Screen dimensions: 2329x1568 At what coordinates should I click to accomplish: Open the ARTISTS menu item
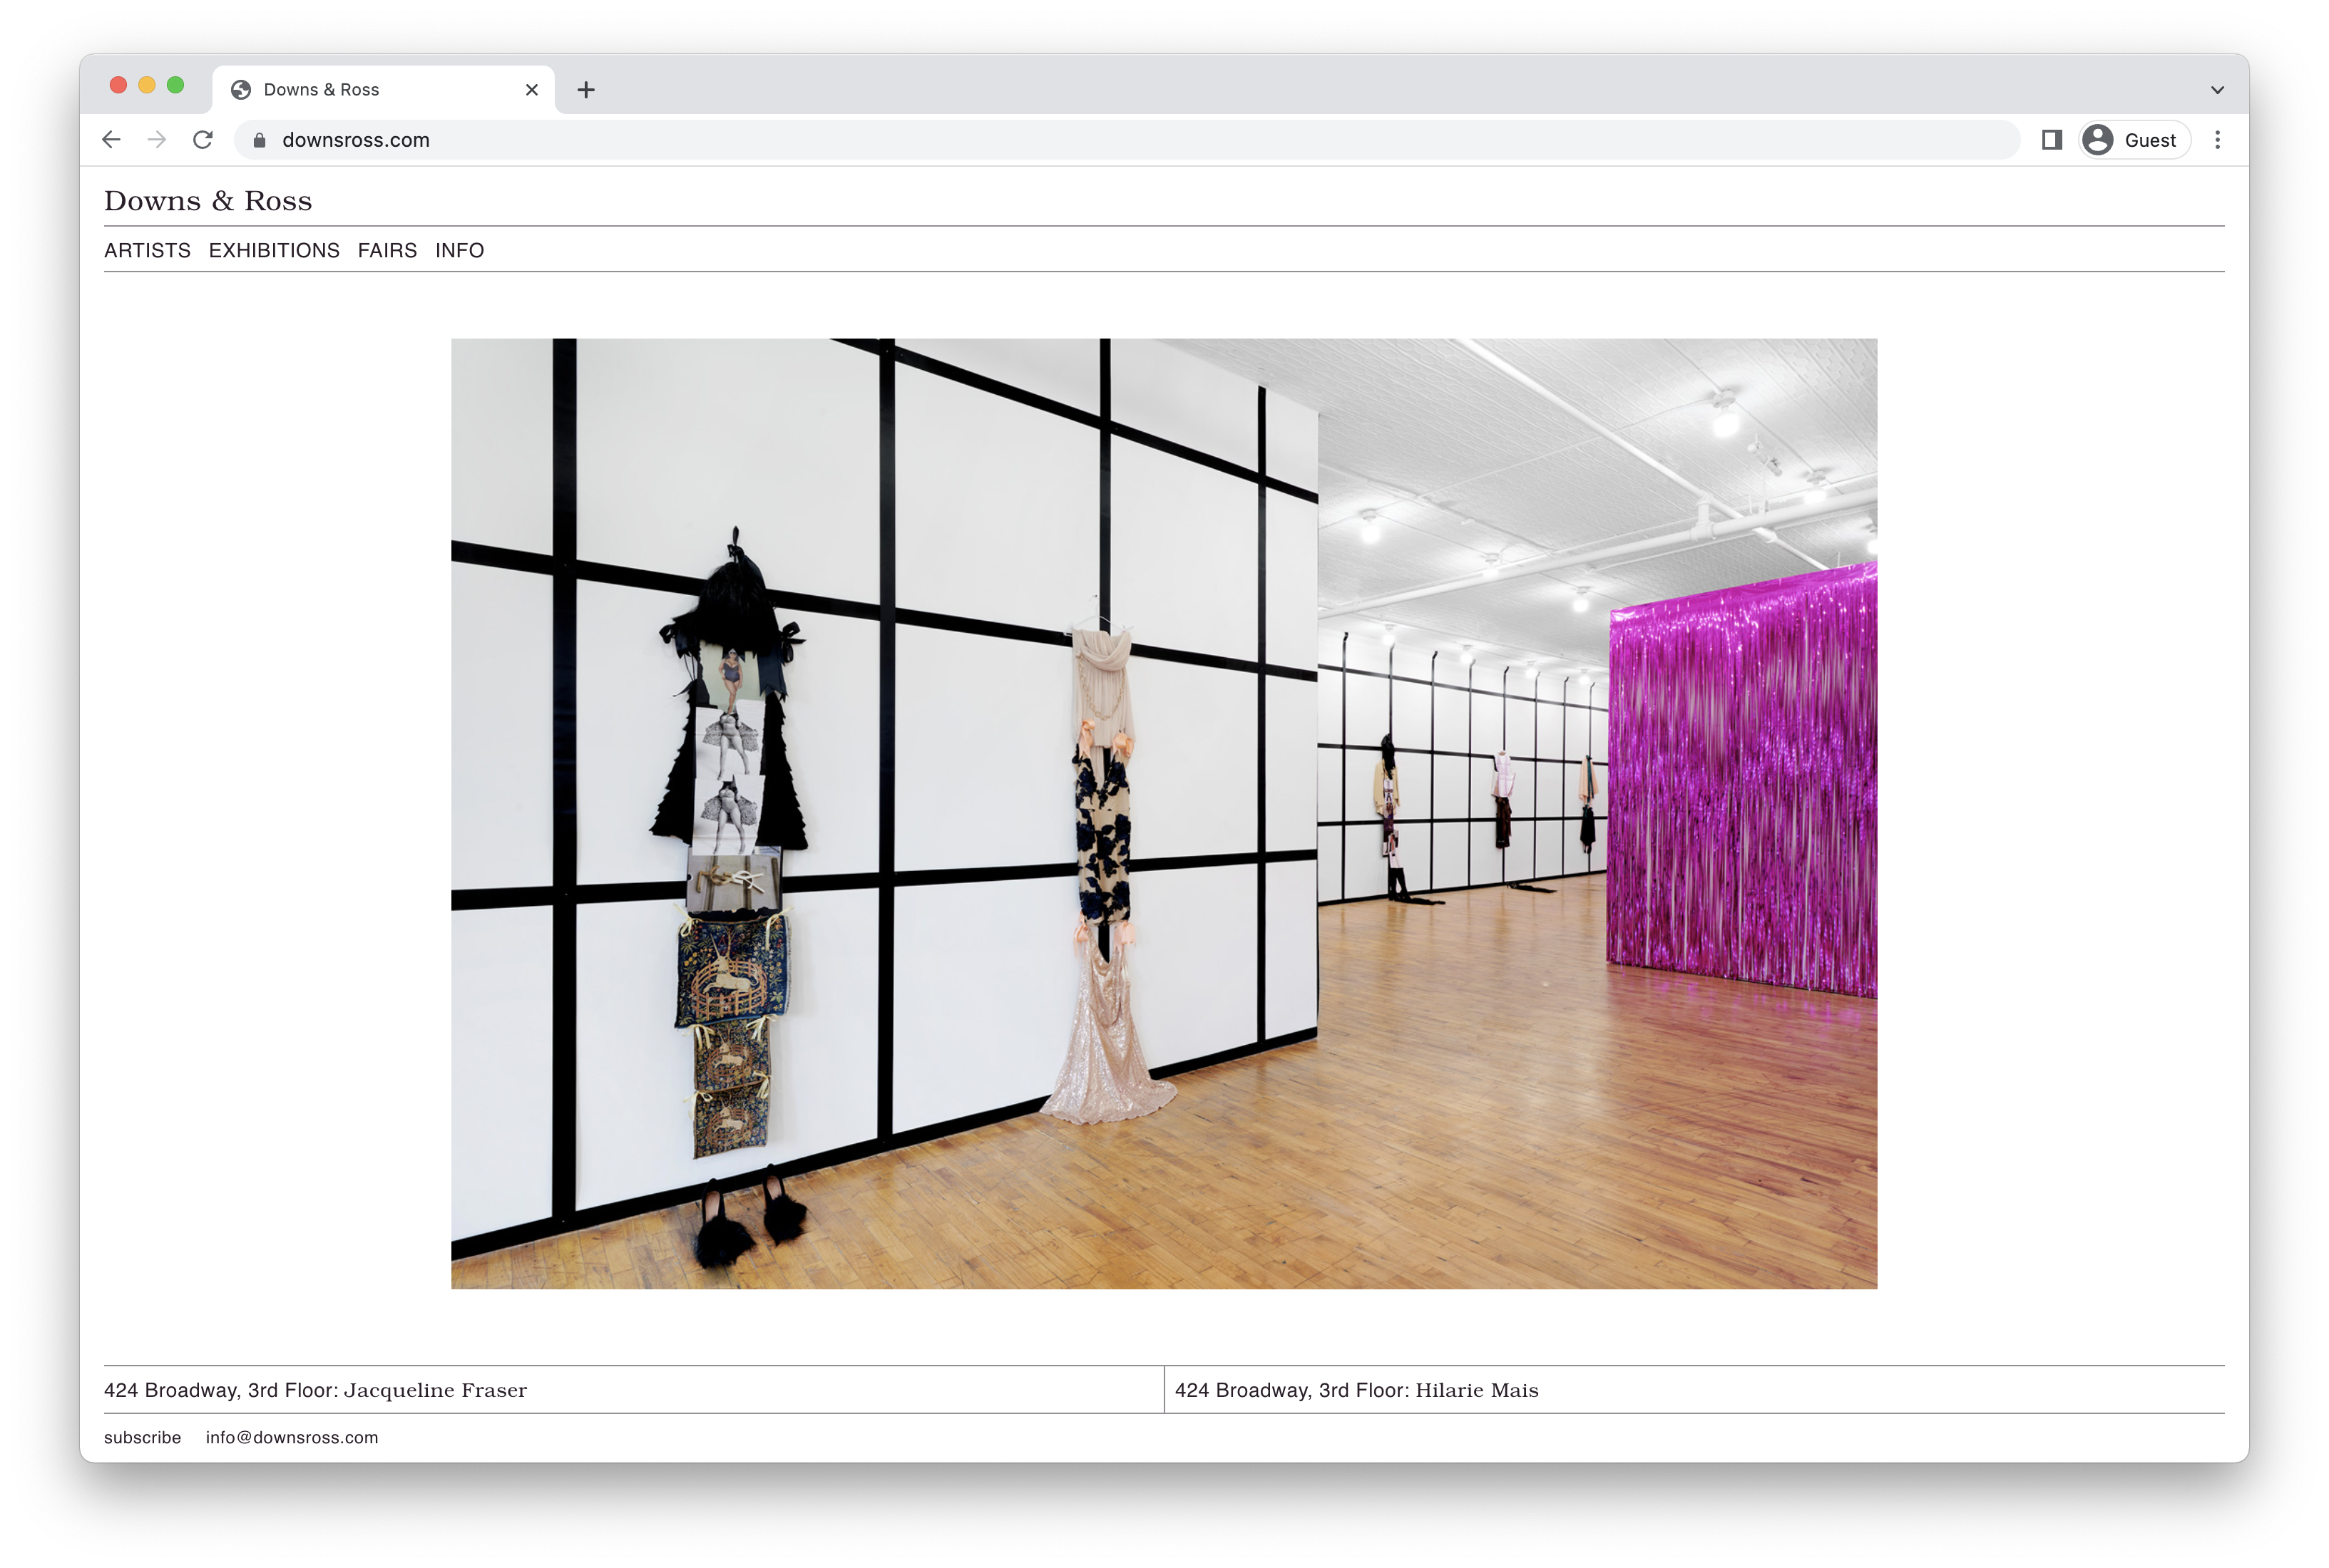tap(147, 251)
